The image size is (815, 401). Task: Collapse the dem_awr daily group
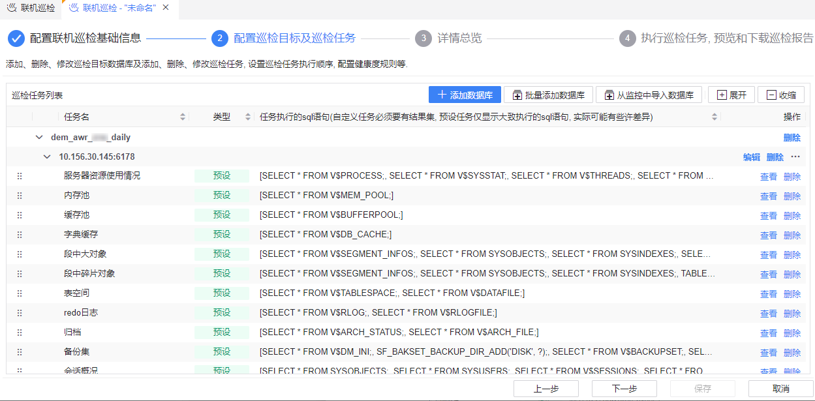(38, 138)
